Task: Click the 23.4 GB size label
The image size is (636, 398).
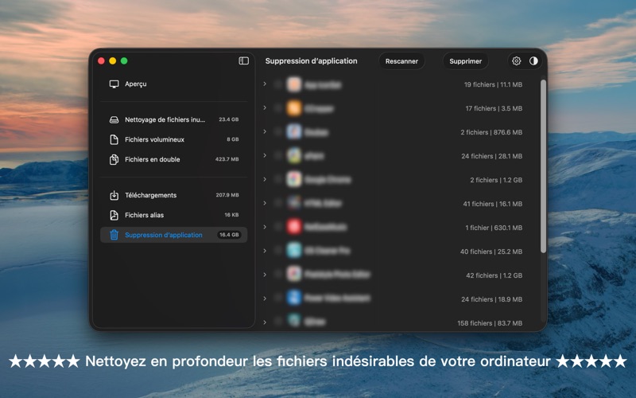Action: [229, 119]
